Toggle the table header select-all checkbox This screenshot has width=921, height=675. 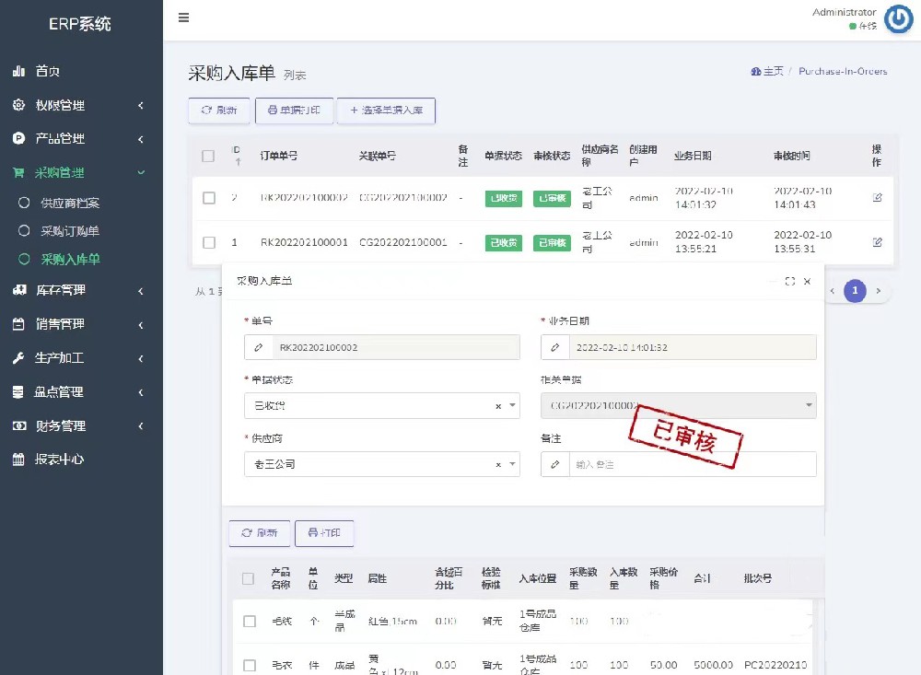[208, 156]
